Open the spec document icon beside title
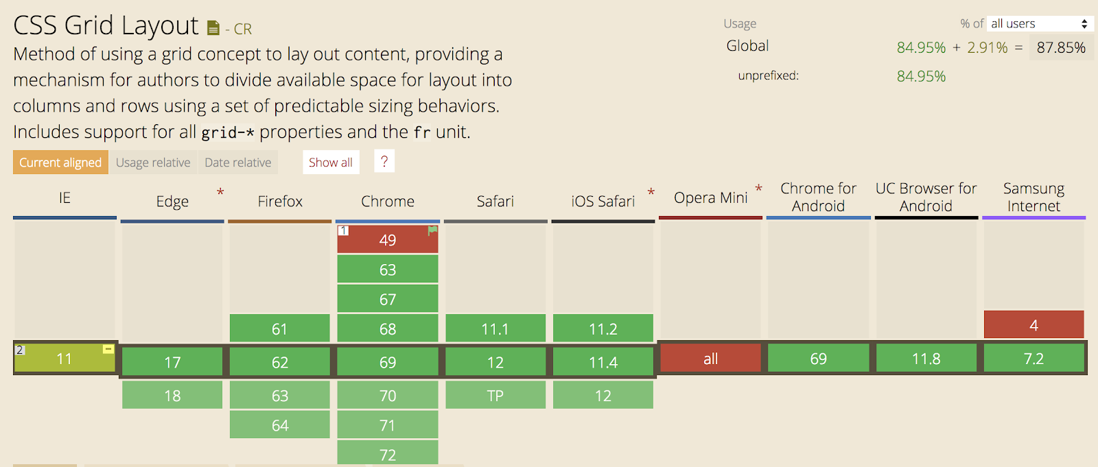1098x467 pixels. [213, 28]
